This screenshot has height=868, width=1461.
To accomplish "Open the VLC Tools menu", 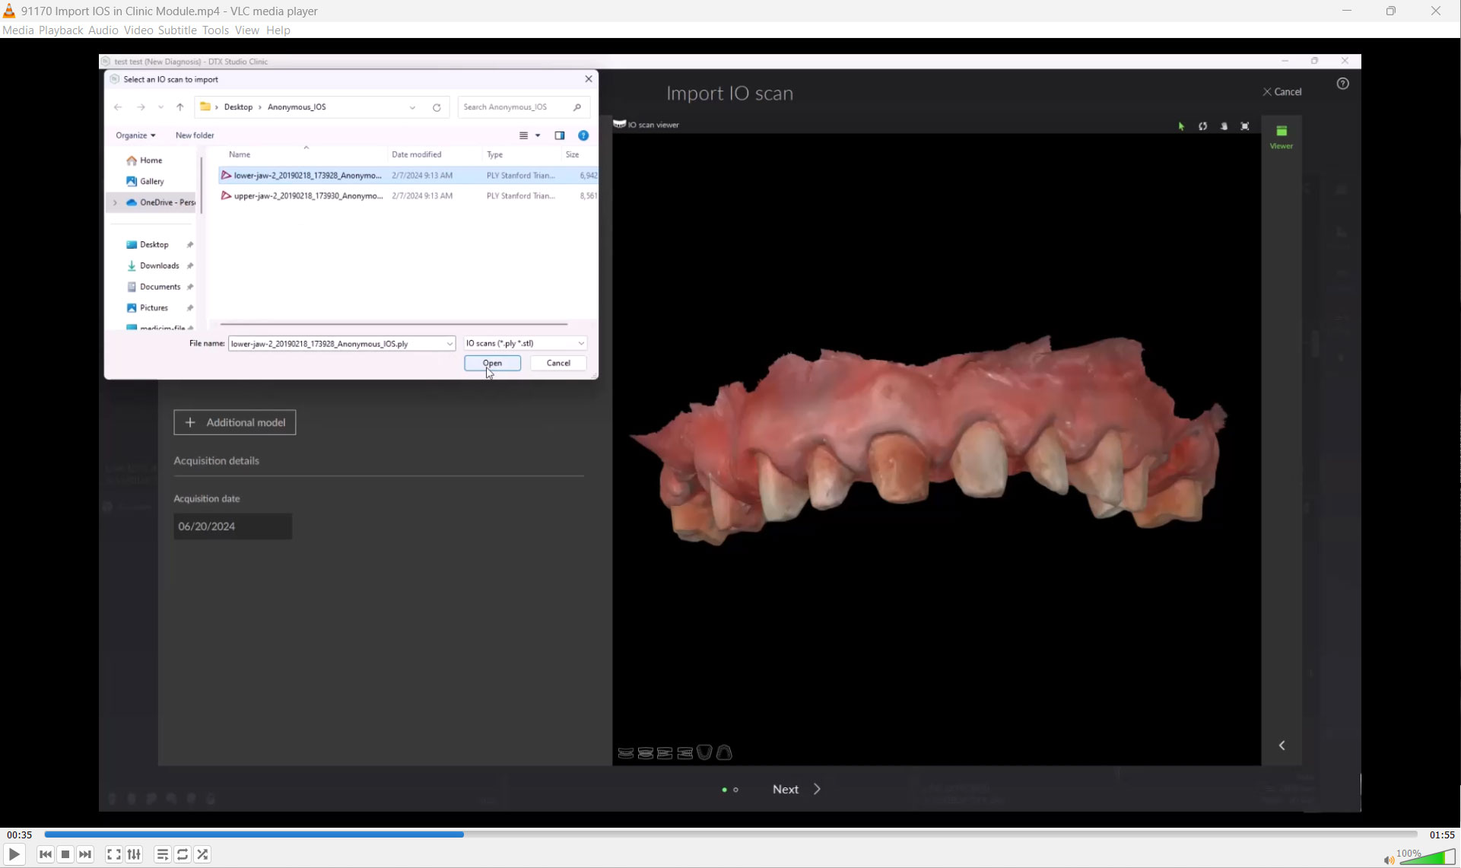I will pos(215,30).
